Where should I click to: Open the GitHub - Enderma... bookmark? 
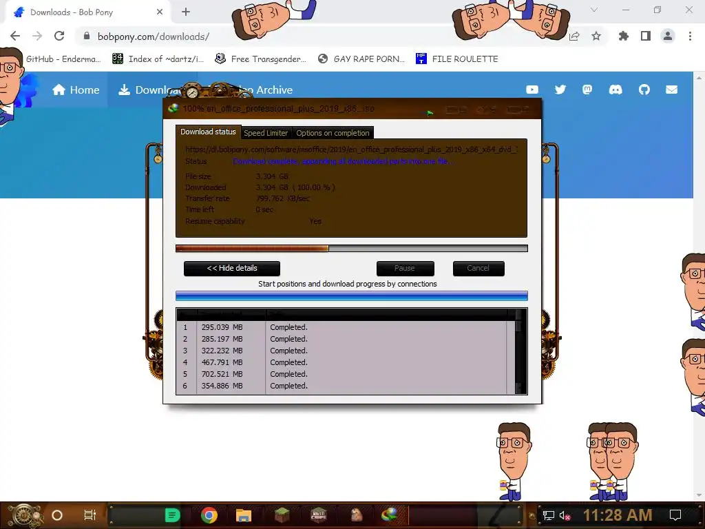tap(63, 59)
